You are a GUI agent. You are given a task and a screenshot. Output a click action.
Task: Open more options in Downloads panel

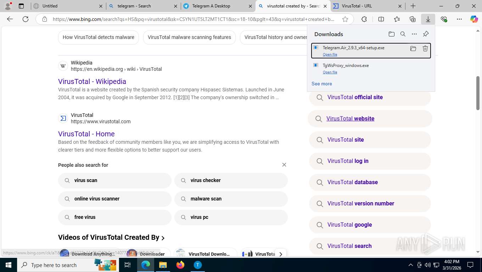pyautogui.click(x=414, y=34)
